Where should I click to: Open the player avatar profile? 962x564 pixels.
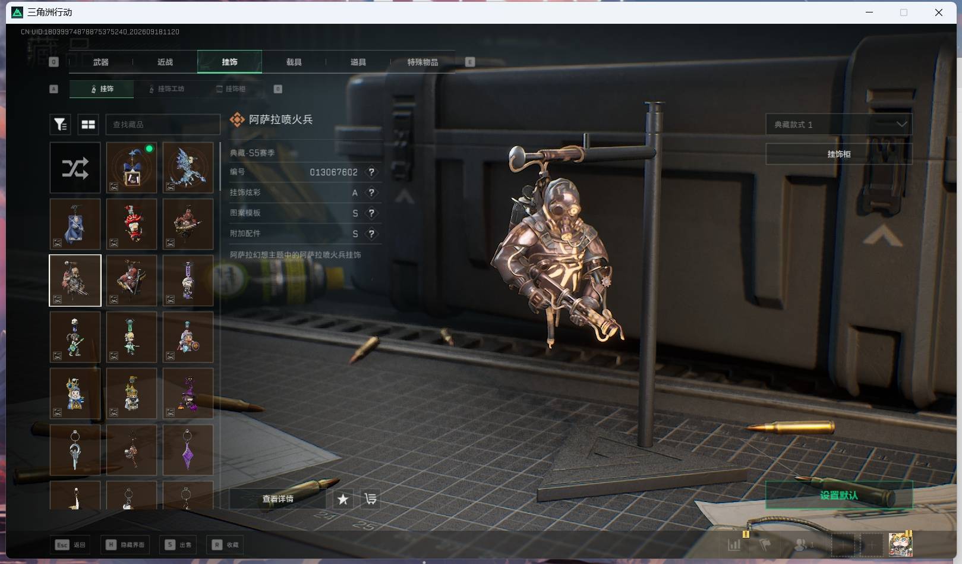[900, 544]
